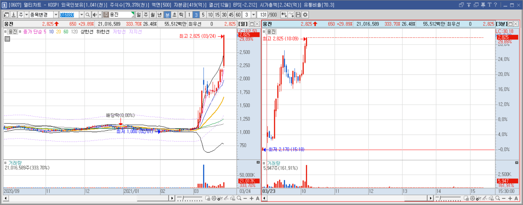
Task: Click the stock search magnifier icon in toolbar
Action: coord(88,15)
